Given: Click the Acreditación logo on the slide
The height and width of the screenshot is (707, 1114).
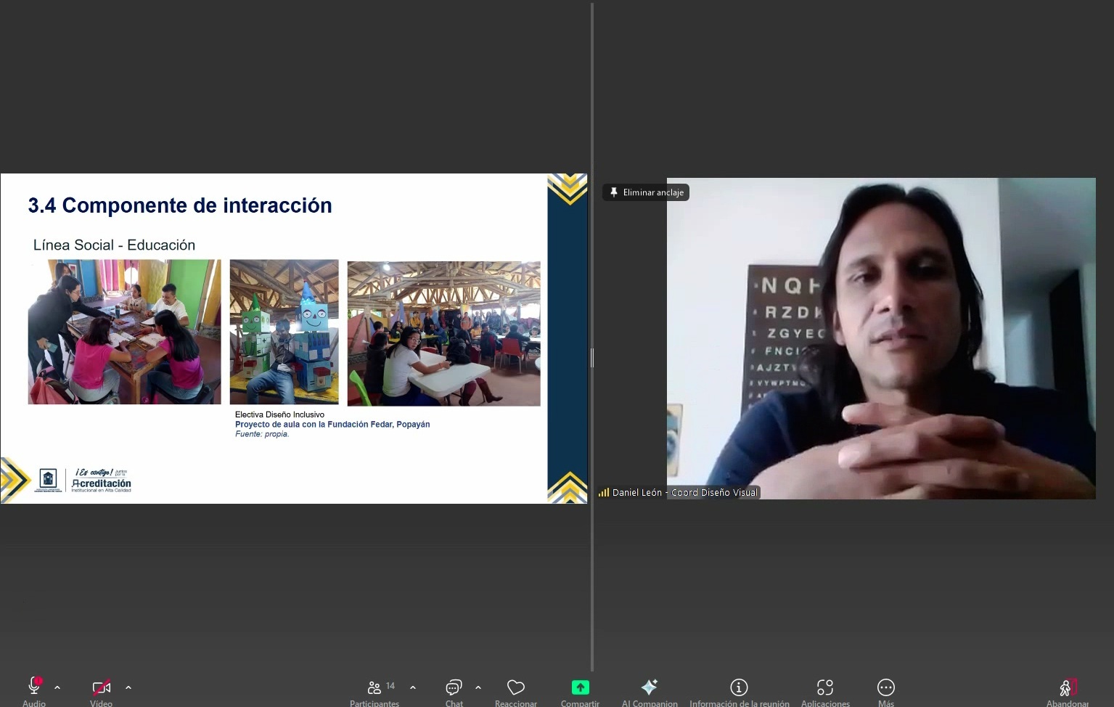Looking at the screenshot, I should pos(101,481).
